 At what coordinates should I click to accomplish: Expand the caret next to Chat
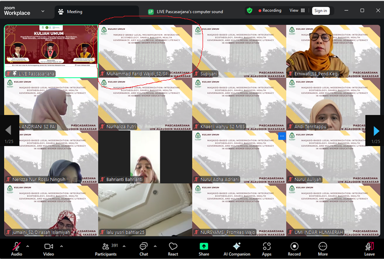tap(155, 246)
